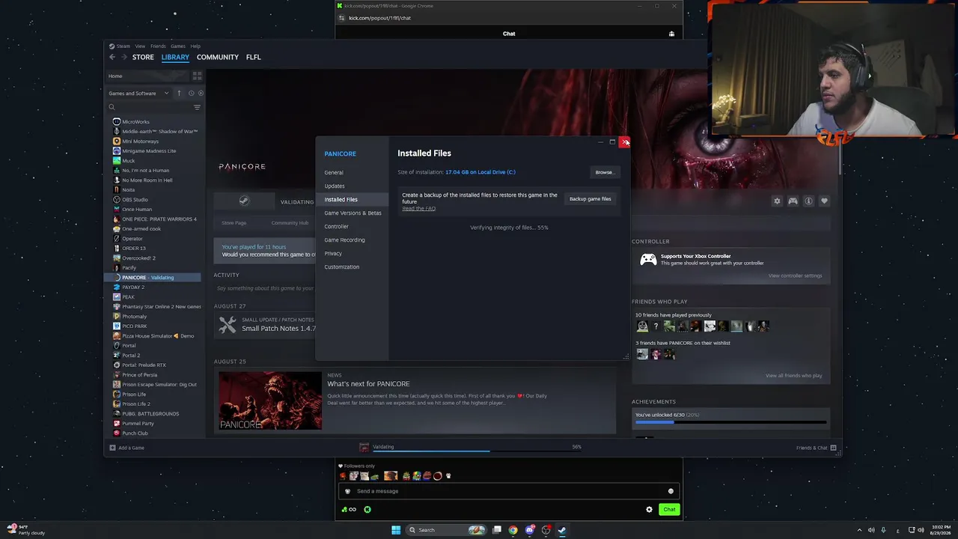958x539 pixels.
Task: Open the Help menu
Action: click(195, 46)
